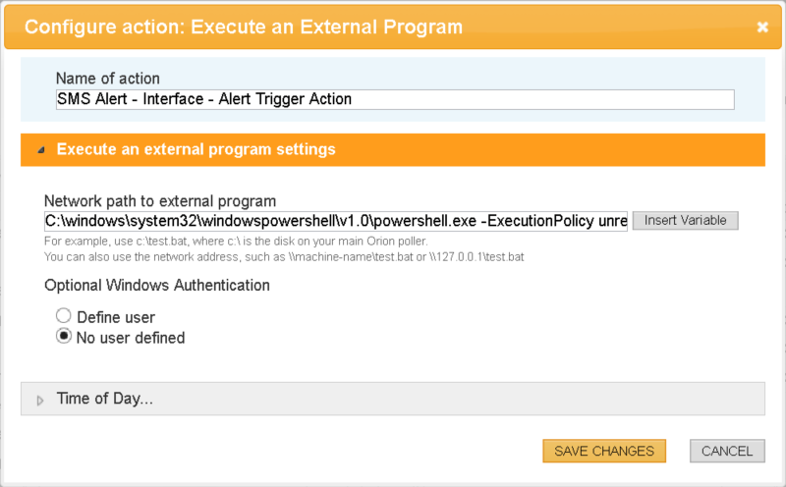Click the 'Name of action' label
Image resolution: width=786 pixels, height=487 pixels.
(107, 79)
